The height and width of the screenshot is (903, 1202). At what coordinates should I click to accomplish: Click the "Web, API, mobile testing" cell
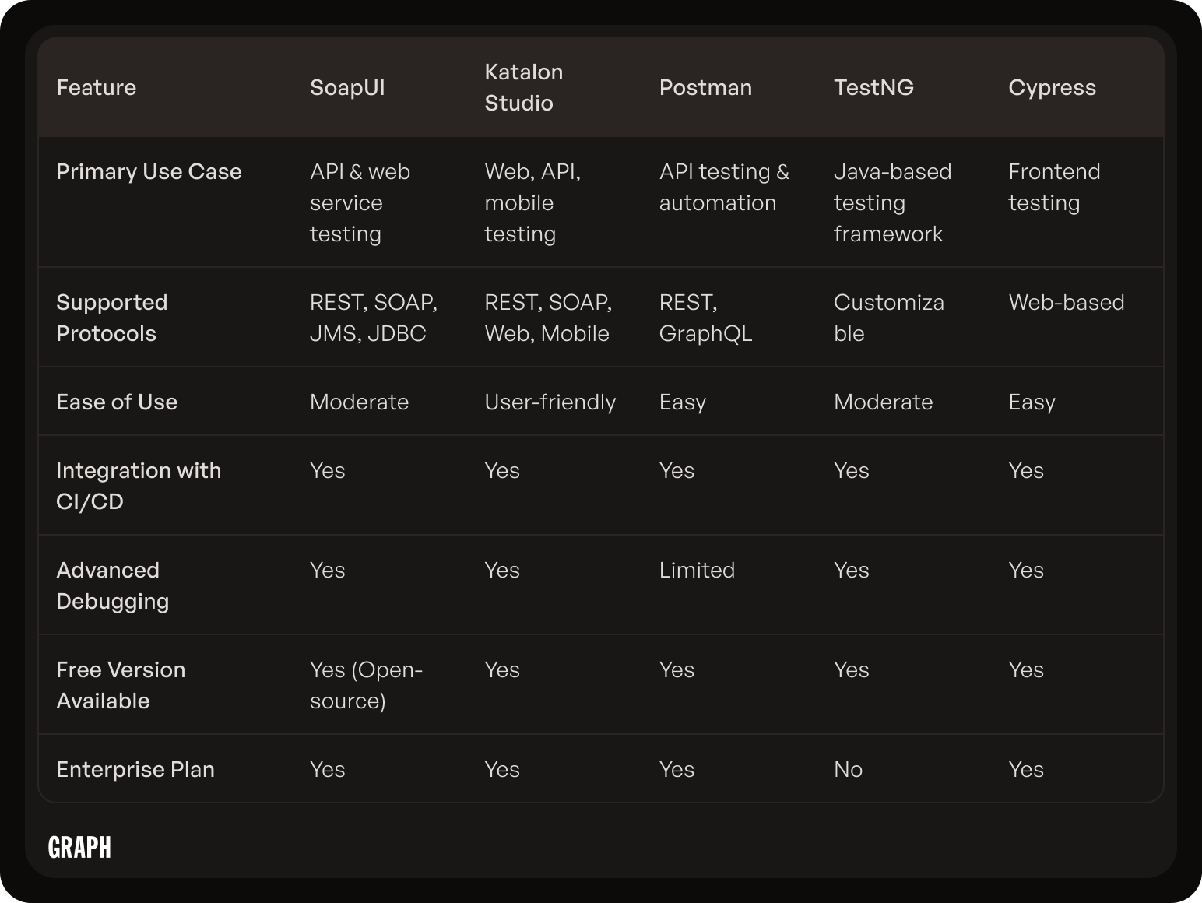point(532,202)
